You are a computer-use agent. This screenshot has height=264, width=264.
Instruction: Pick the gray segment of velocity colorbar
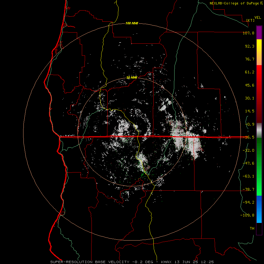tap(259, 131)
